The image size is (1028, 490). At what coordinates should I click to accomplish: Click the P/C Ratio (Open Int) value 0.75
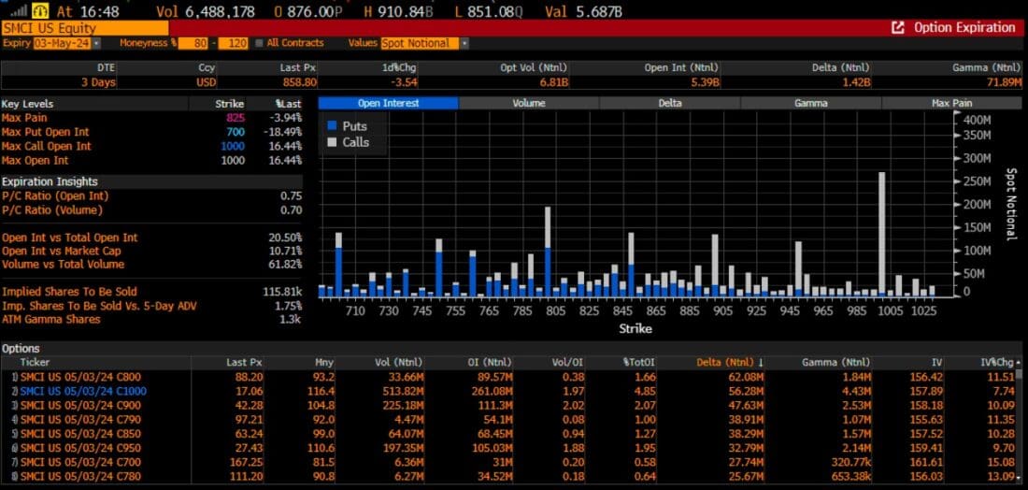[291, 196]
